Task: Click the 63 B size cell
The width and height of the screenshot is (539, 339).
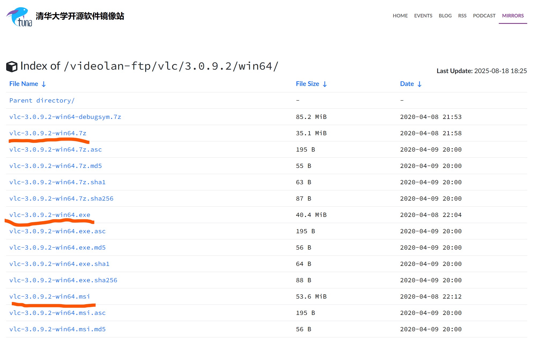Action: (x=303, y=182)
